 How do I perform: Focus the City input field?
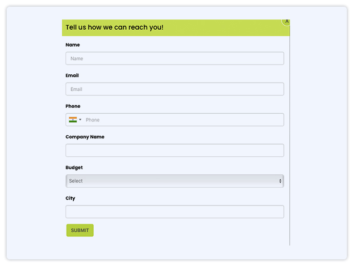(175, 212)
